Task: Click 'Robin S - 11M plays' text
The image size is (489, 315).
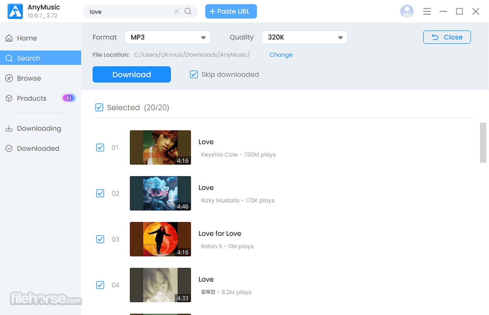Action: [227, 247]
